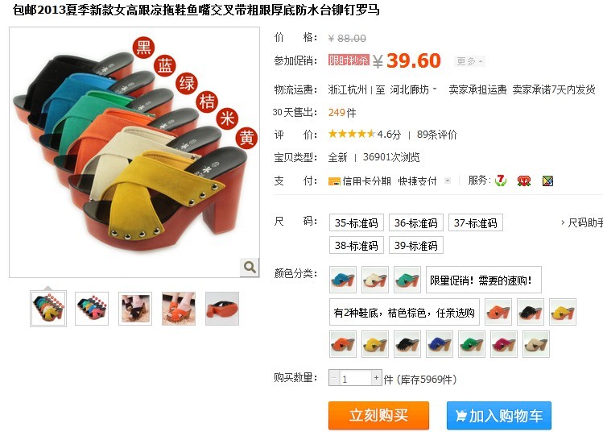Image resolution: width=603 pixels, height=432 pixels.
Task: Click the purchase quantity input field
Action: pyautogui.click(x=355, y=378)
